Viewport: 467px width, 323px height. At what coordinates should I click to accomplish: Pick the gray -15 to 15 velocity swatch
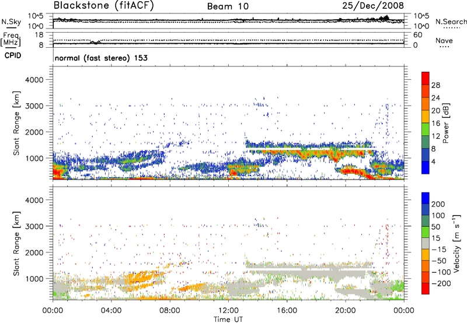coord(426,244)
